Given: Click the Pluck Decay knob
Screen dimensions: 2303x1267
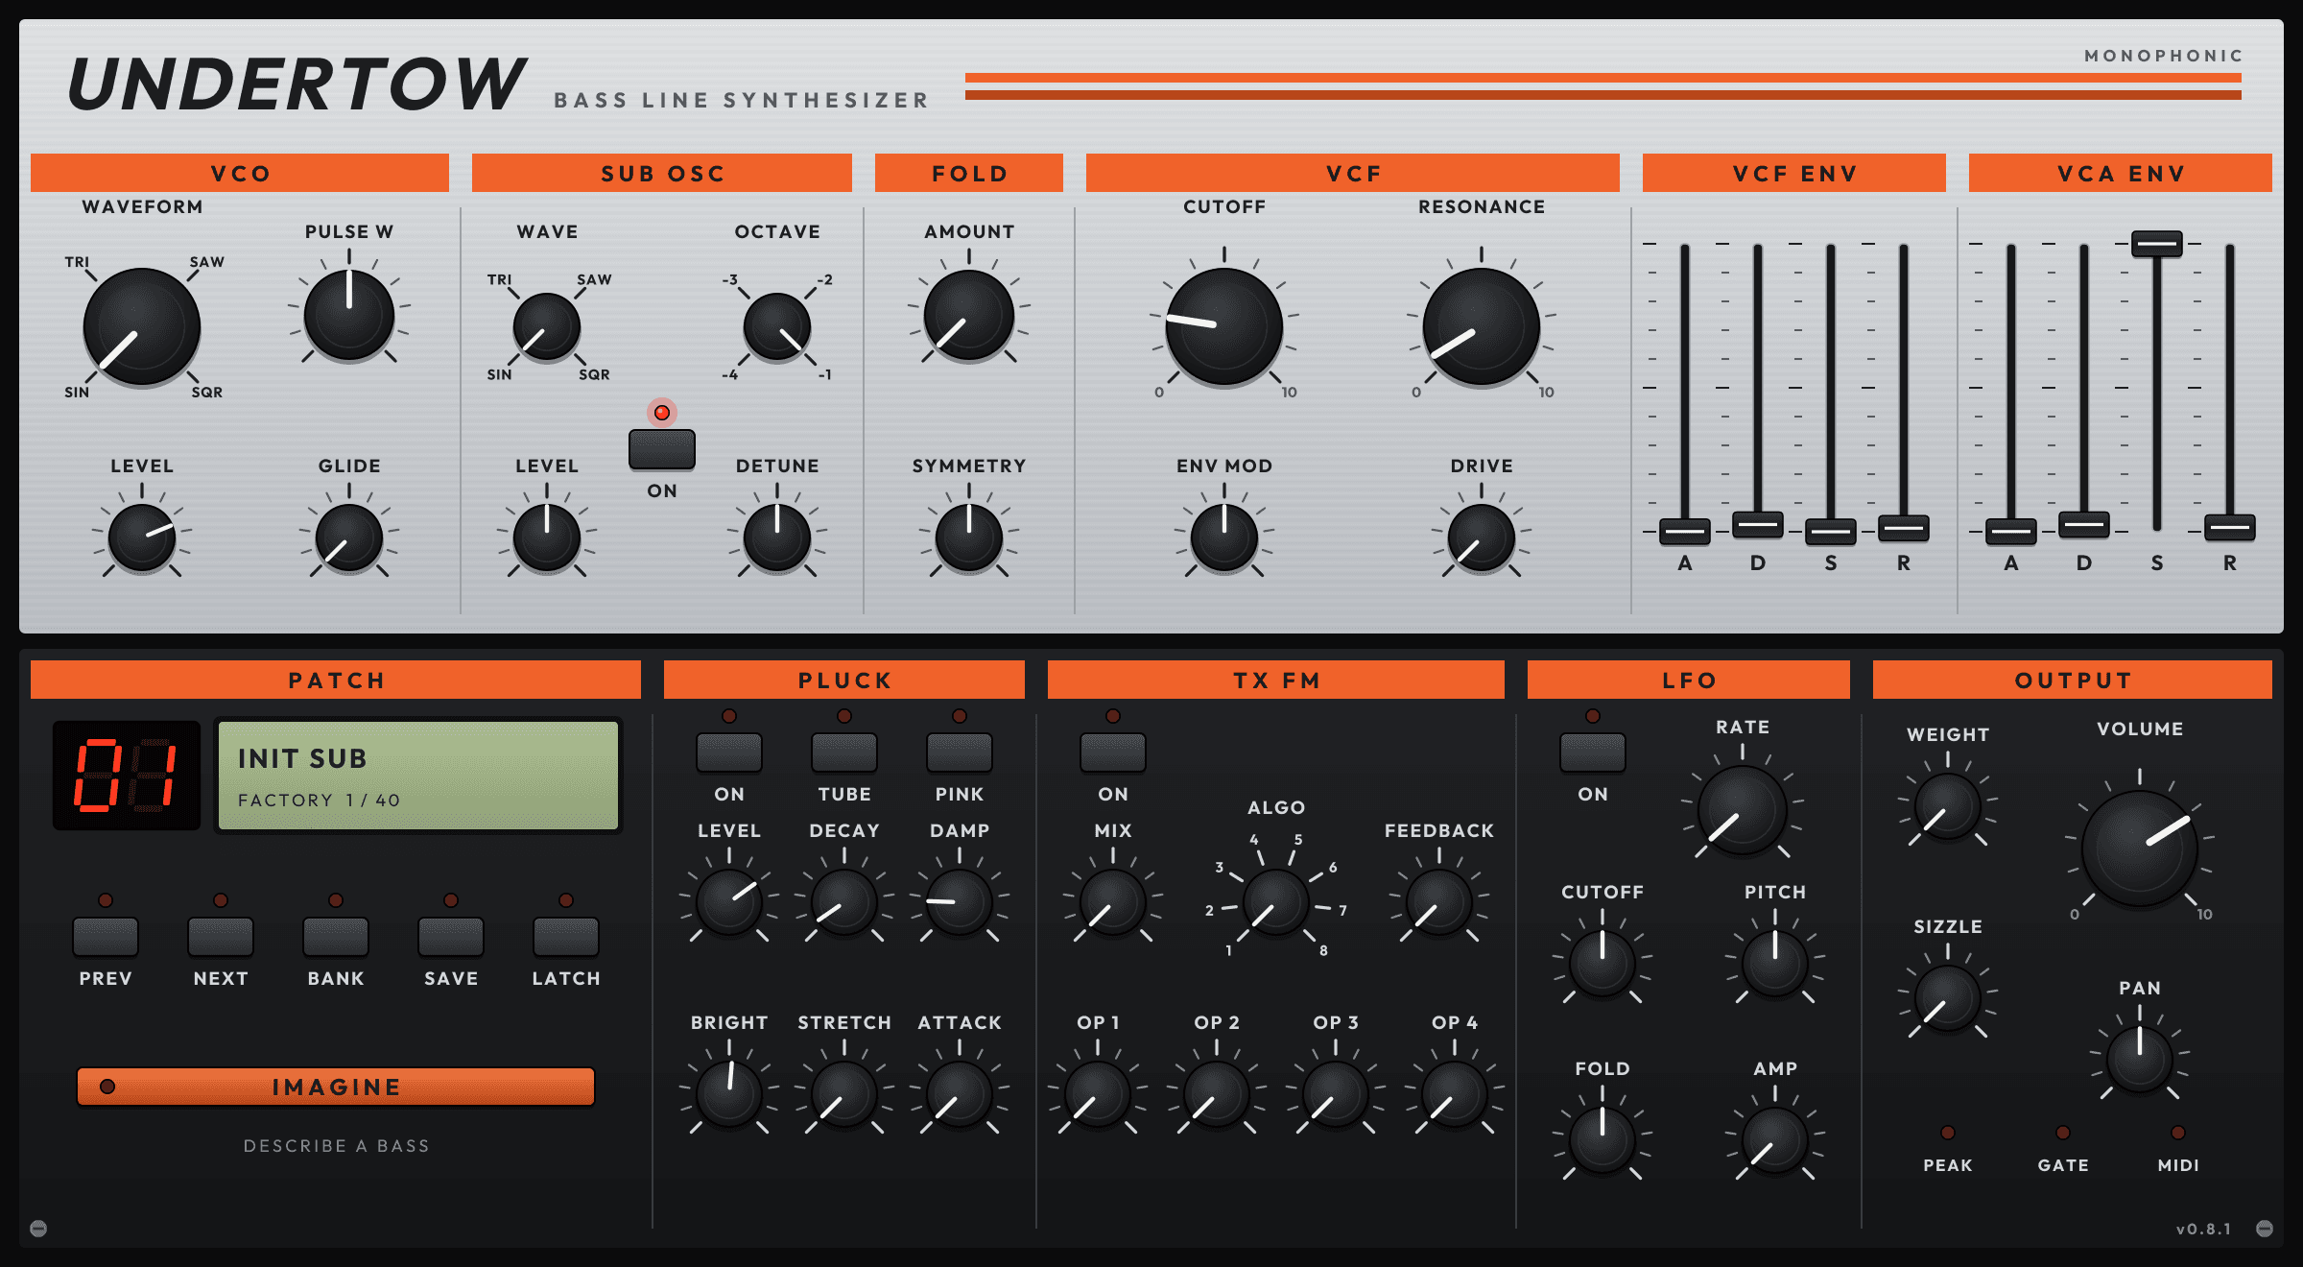Looking at the screenshot, I should tap(844, 902).
